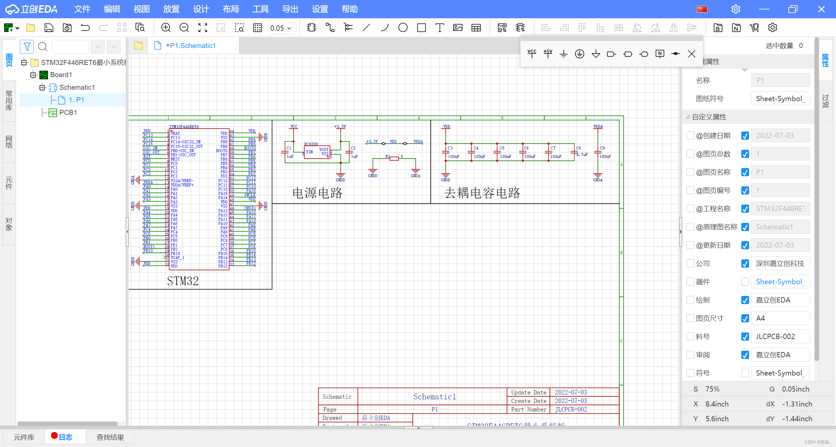
Task: Select the Rectangle drawing tool
Action: (x=421, y=28)
